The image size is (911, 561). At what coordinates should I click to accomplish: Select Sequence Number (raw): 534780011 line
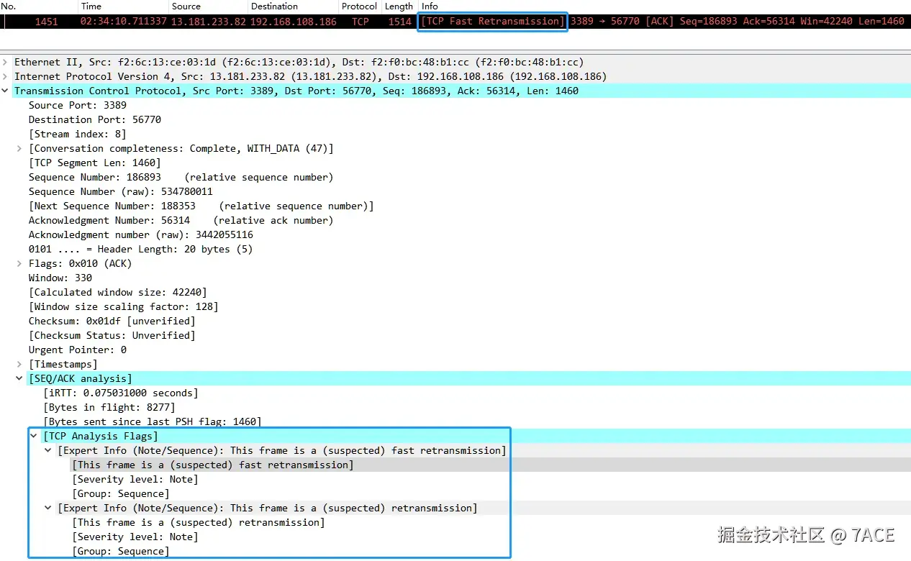pos(121,192)
